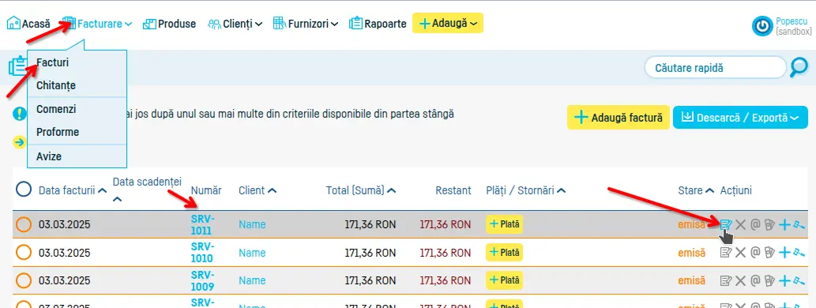This screenshot has height=308, width=816.
Task: Click the blue plus icon for SRV-1010
Action: tap(784, 253)
